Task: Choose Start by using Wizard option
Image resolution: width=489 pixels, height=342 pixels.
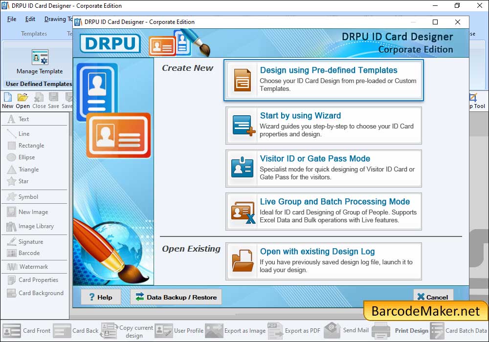Action: pos(323,125)
